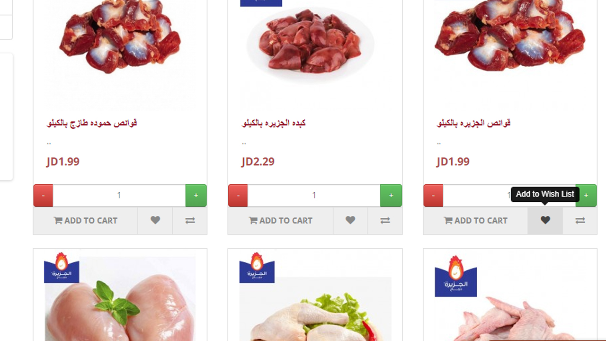
Task: Decrease quantity of first product with minus
Action: (43, 195)
